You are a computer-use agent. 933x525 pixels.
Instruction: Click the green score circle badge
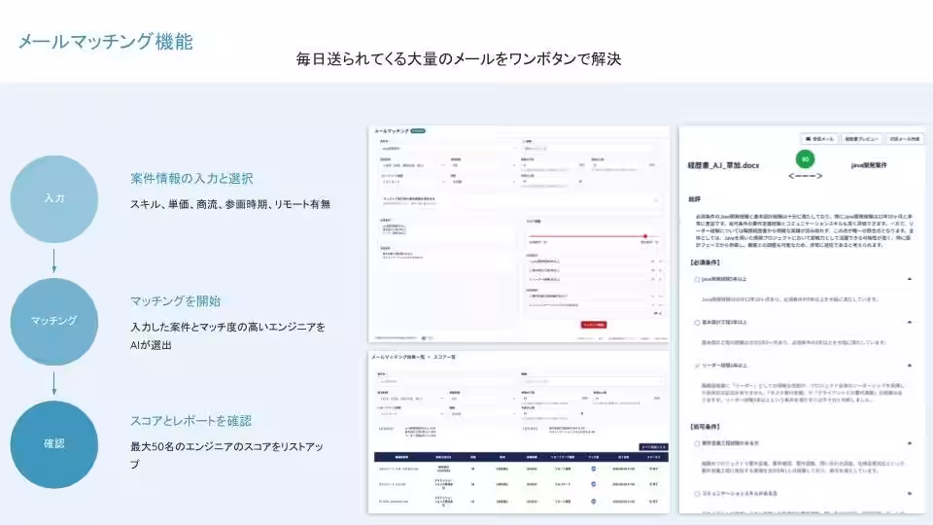[x=805, y=158]
